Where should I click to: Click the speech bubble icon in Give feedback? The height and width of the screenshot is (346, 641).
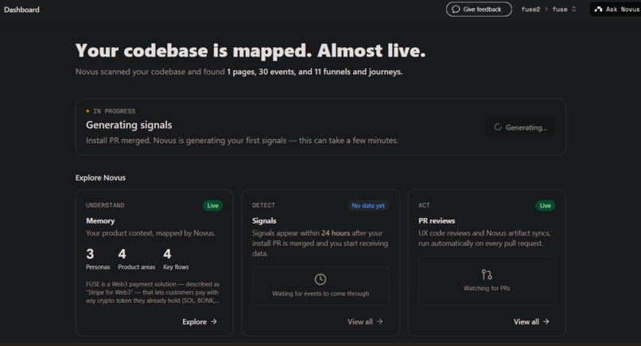click(x=456, y=9)
